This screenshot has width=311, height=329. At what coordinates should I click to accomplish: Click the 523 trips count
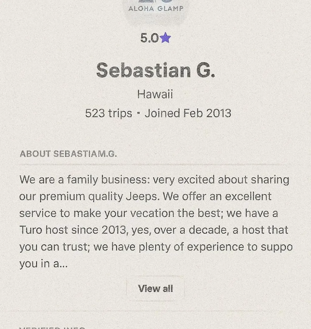click(x=109, y=114)
